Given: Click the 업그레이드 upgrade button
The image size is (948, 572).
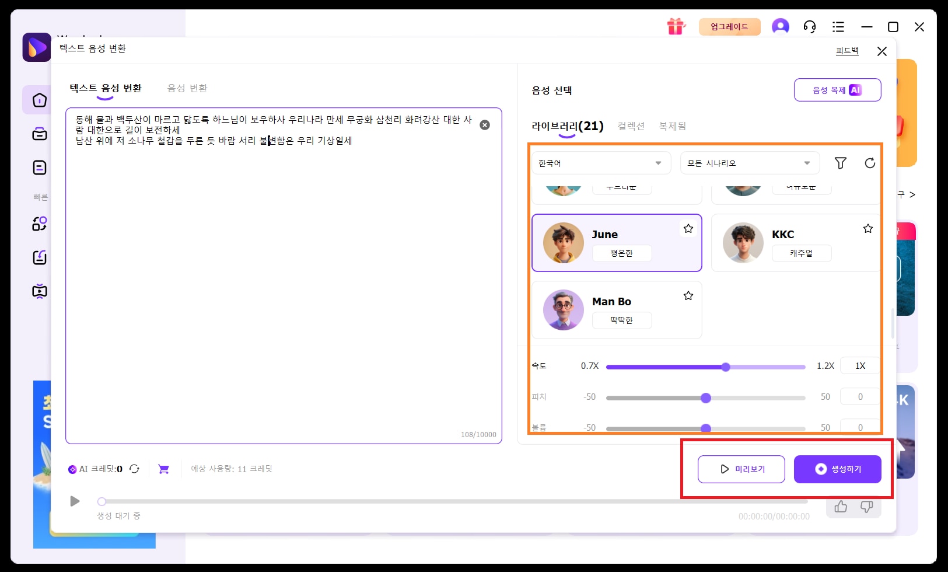Looking at the screenshot, I should 729,26.
